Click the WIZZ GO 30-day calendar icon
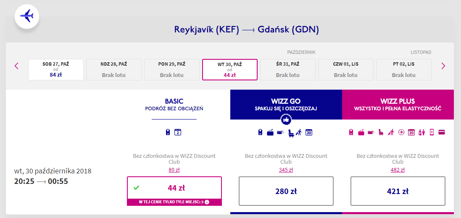The width and height of the screenshot is (461, 218). click(x=309, y=132)
